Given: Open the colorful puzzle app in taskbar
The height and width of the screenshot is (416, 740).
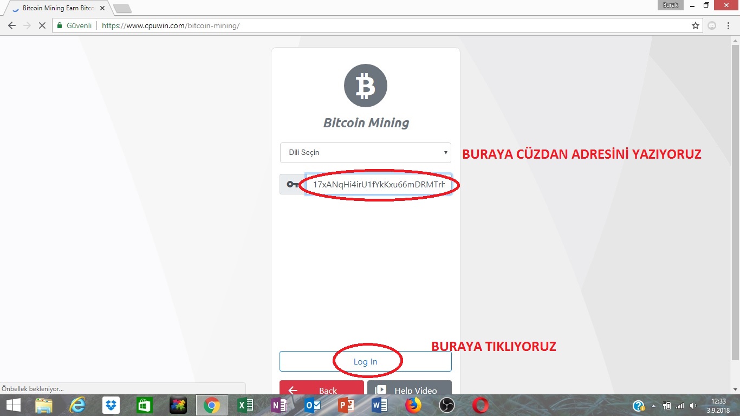Looking at the screenshot, I should (178, 405).
